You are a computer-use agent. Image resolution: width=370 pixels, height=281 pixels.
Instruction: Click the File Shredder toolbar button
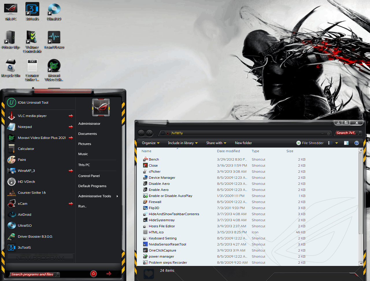[310, 143]
